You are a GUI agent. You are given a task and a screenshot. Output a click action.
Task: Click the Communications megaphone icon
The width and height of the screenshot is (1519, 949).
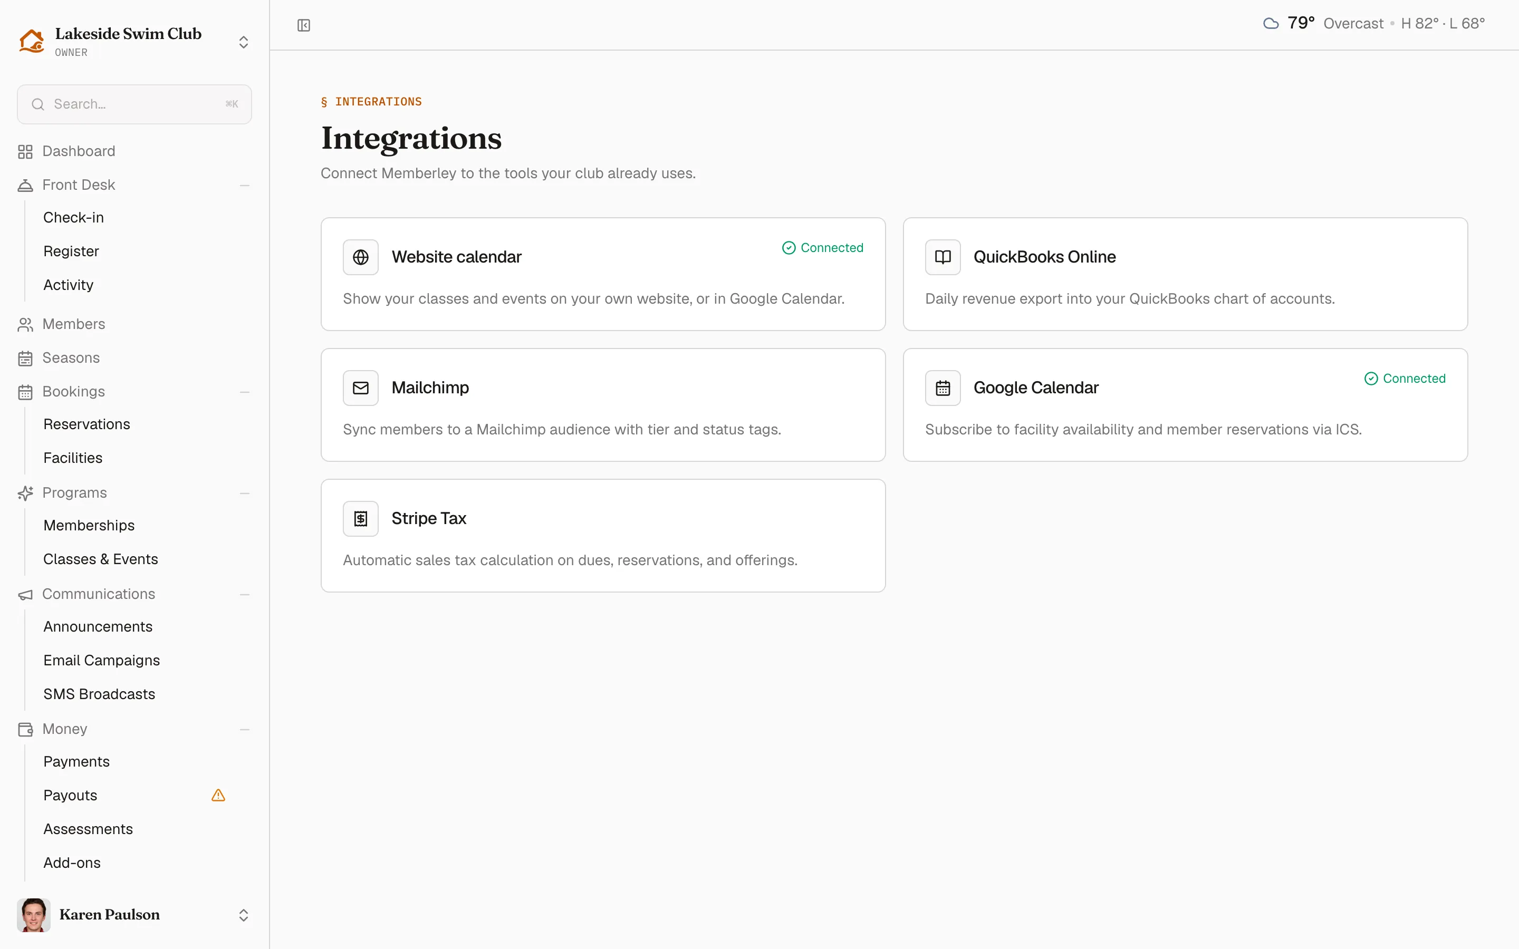tap(25, 594)
